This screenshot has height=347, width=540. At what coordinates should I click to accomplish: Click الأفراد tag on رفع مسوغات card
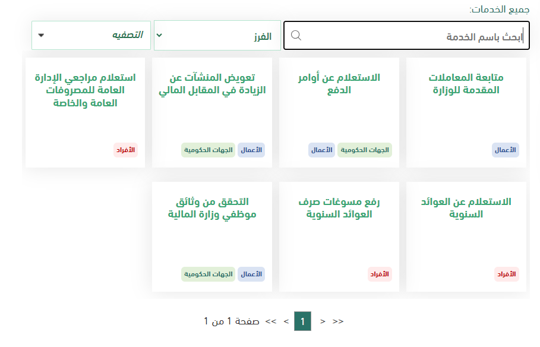pos(380,274)
